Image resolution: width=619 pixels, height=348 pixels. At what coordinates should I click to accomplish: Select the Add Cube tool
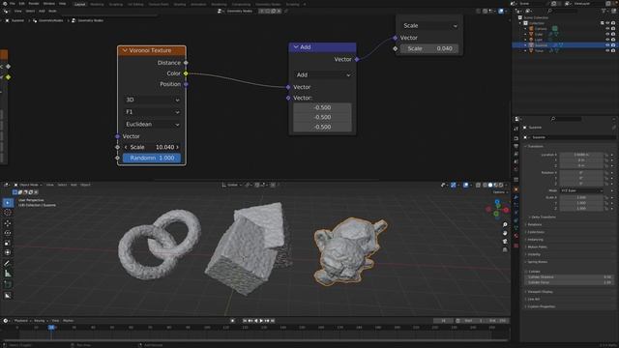8,284
